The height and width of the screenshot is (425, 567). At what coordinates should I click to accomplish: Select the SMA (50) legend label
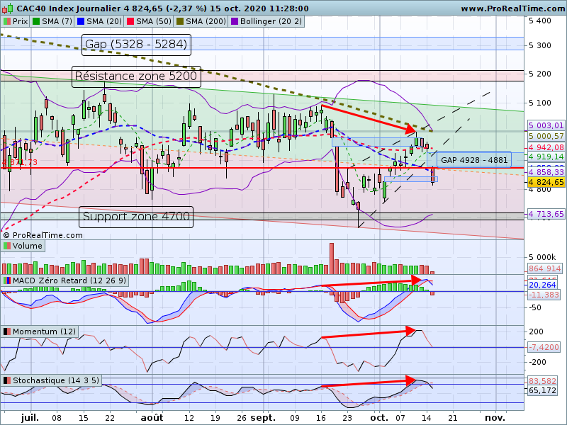154,21
